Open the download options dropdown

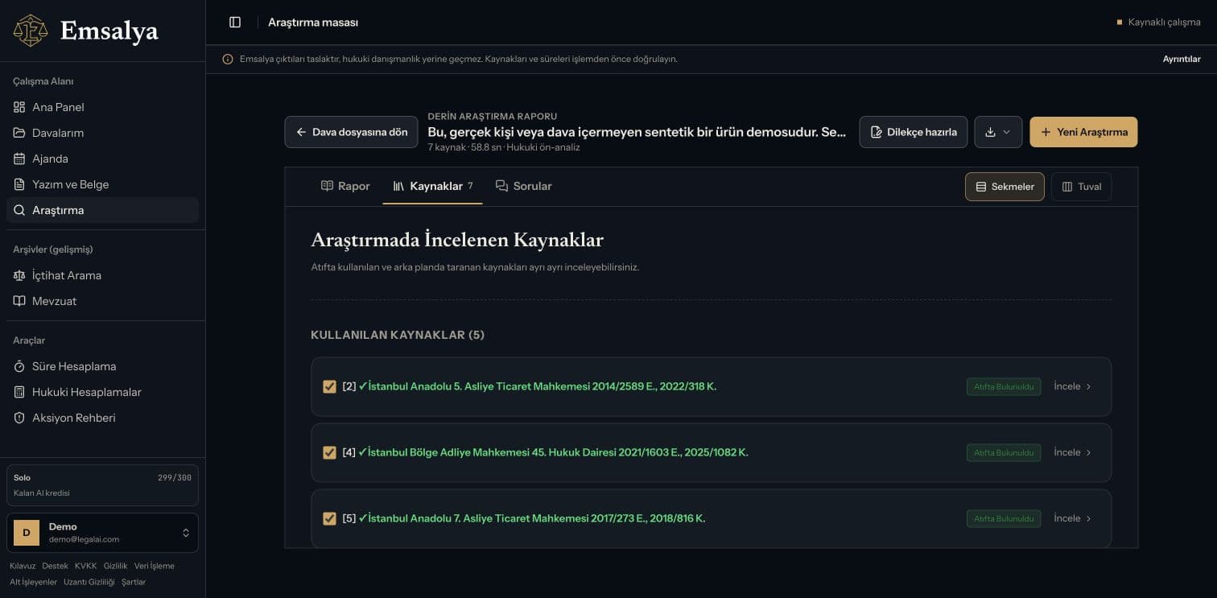(x=998, y=132)
